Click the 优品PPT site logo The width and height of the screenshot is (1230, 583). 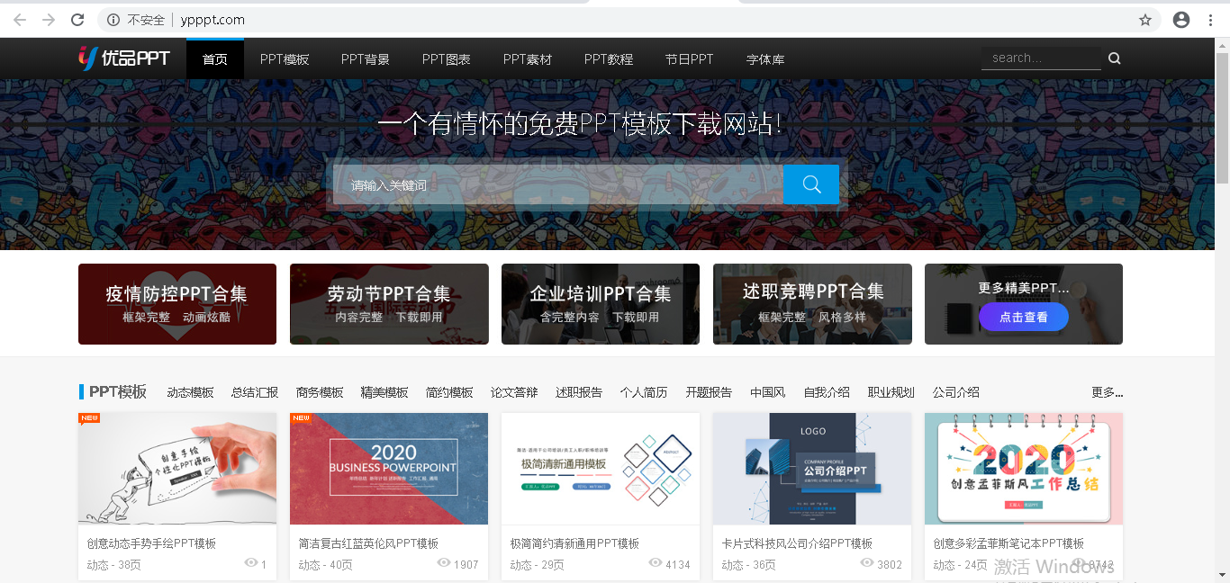pos(124,58)
